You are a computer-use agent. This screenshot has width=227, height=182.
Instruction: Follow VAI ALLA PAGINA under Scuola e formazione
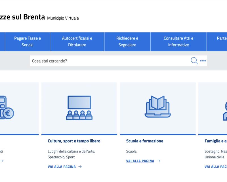click(x=140, y=161)
